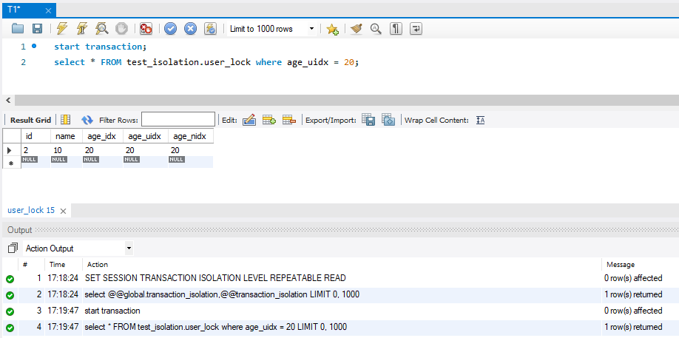This screenshot has height=338, width=679.
Task: Select SET SESSION TRANSACTION ISOLATION output row
Action: click(341, 278)
